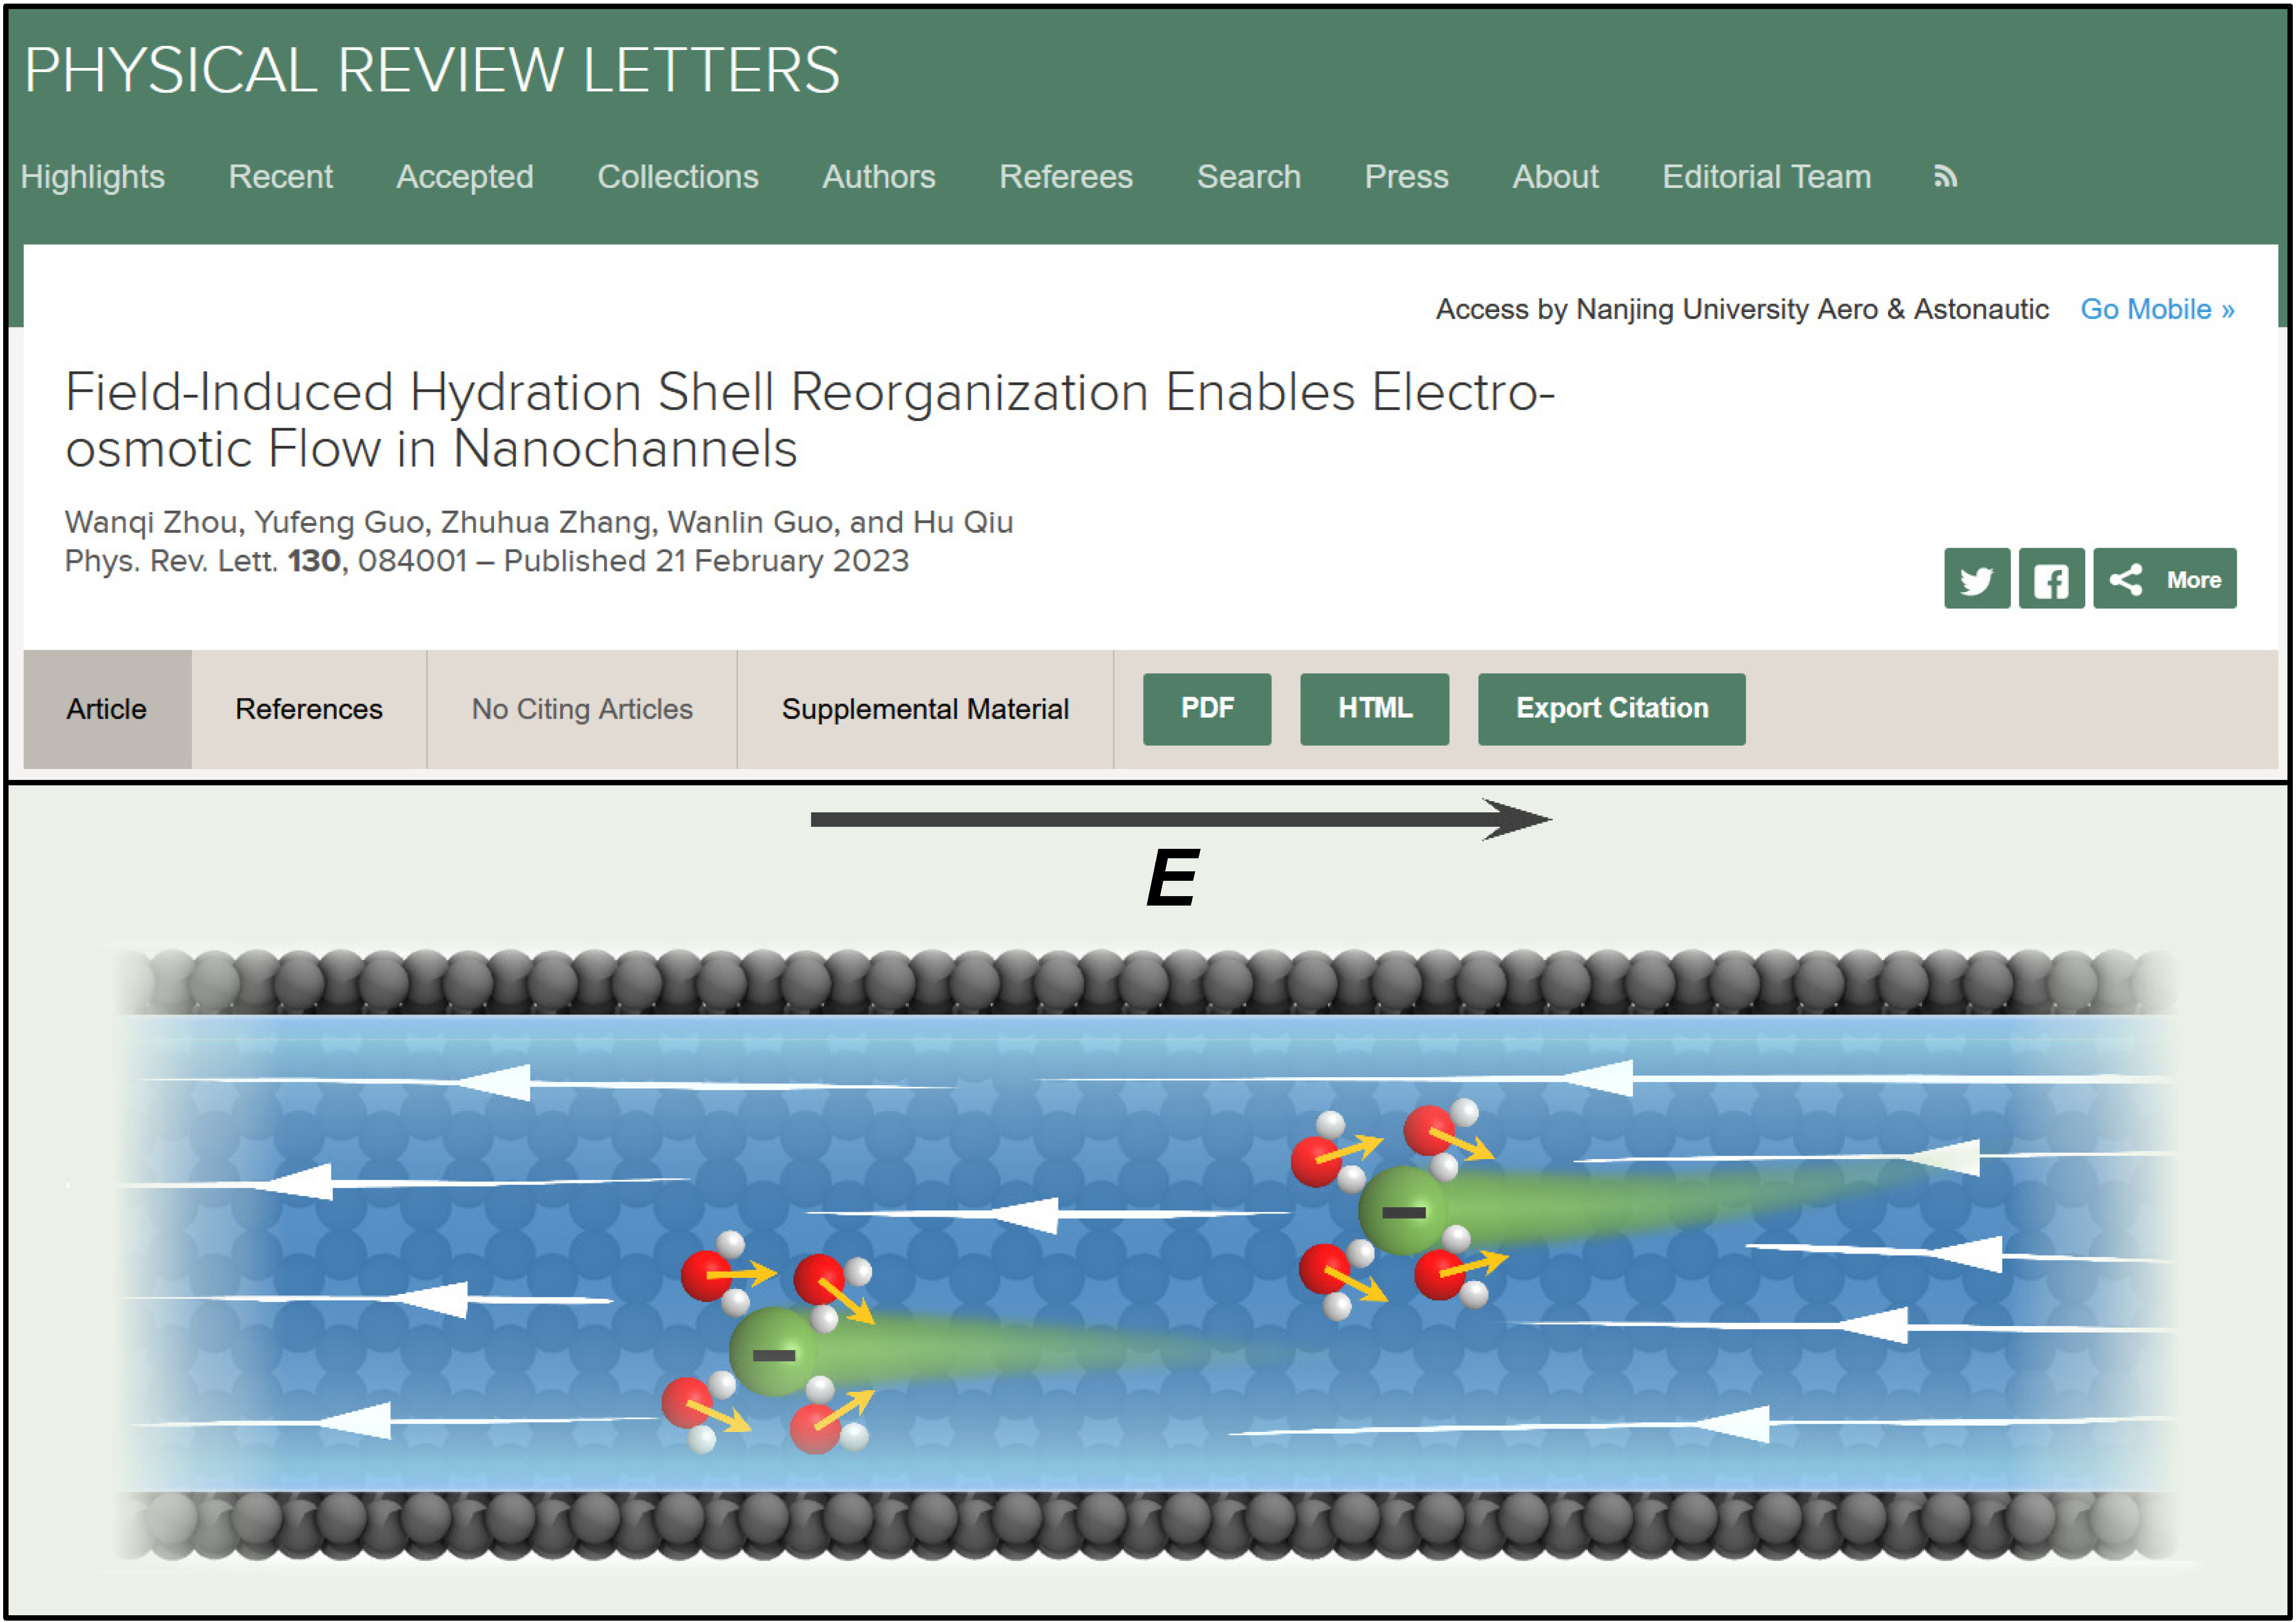
Task: Click the Editorial Team menu item
Action: tap(1766, 177)
